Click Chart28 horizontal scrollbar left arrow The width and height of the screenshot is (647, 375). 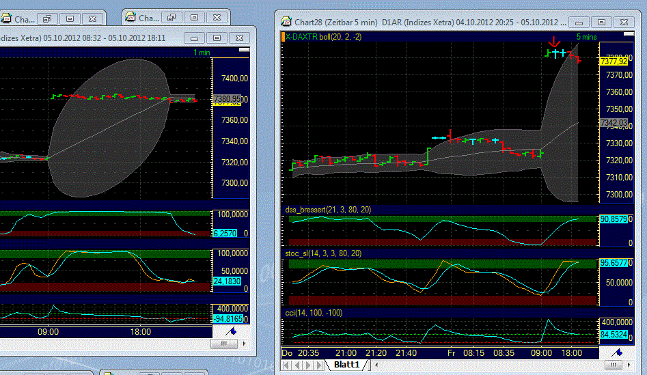click(x=376, y=365)
